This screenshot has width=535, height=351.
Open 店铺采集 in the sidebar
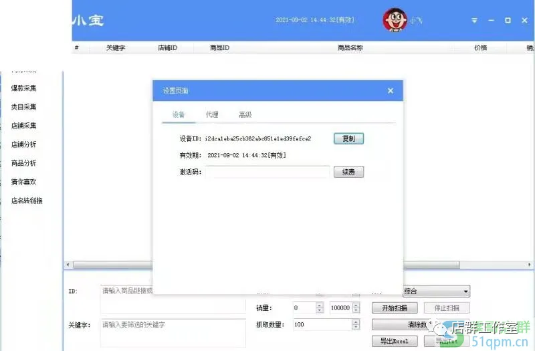[x=23, y=126]
